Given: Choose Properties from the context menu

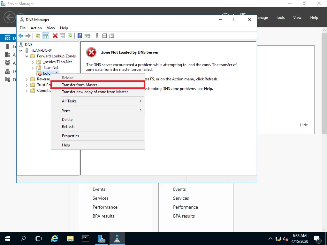Looking at the screenshot, I should tap(98, 136).
